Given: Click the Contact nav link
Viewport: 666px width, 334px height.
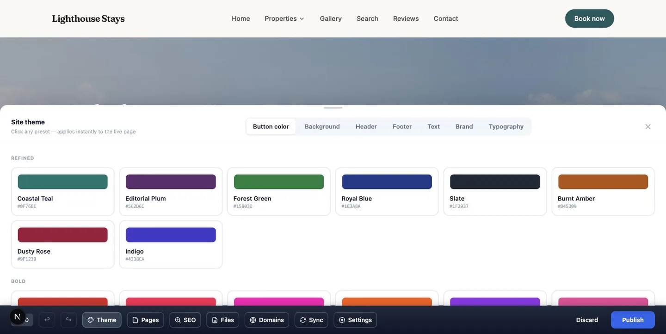Looking at the screenshot, I should (446, 18).
